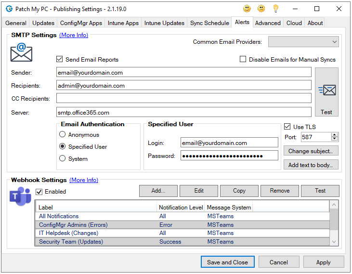Toggle Send Email Reports checkbox

click(x=60, y=60)
